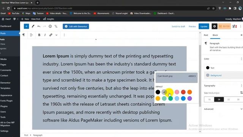
Task: Expand the Advanced section
Action: click(x=223, y=109)
